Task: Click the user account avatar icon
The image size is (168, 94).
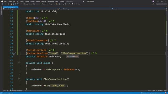Action: tap(153, 1)
